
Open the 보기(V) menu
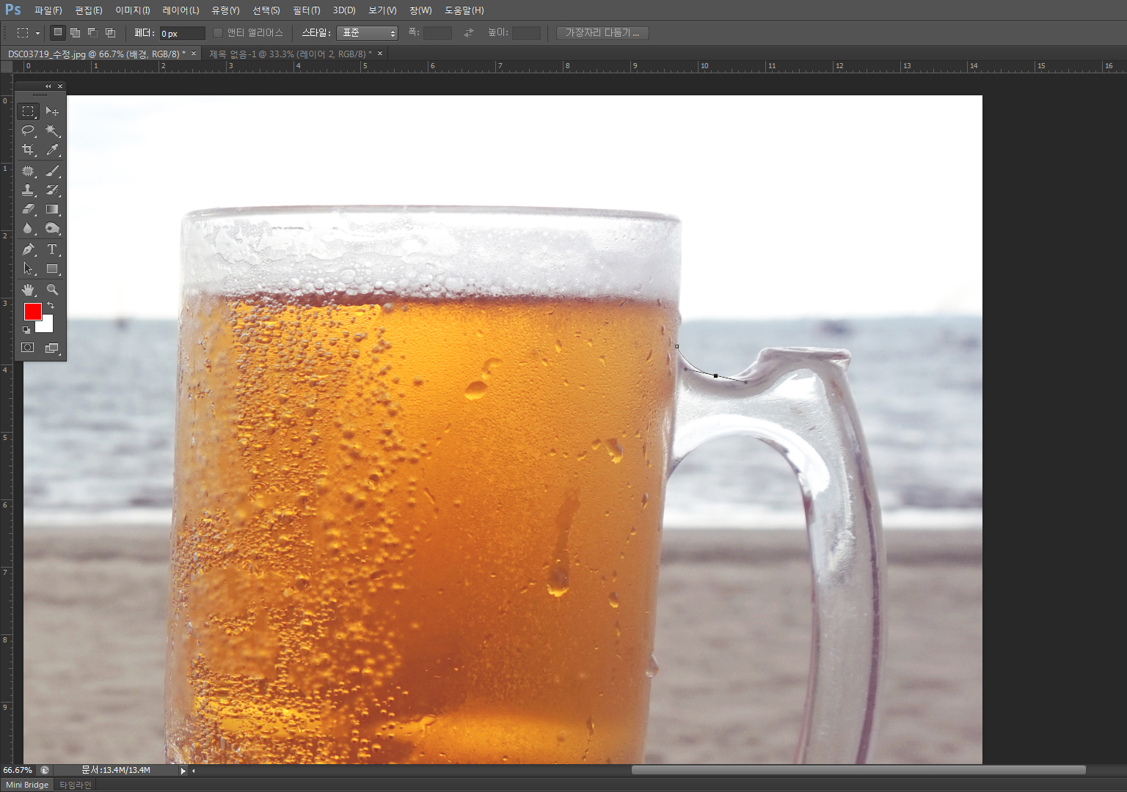point(382,10)
